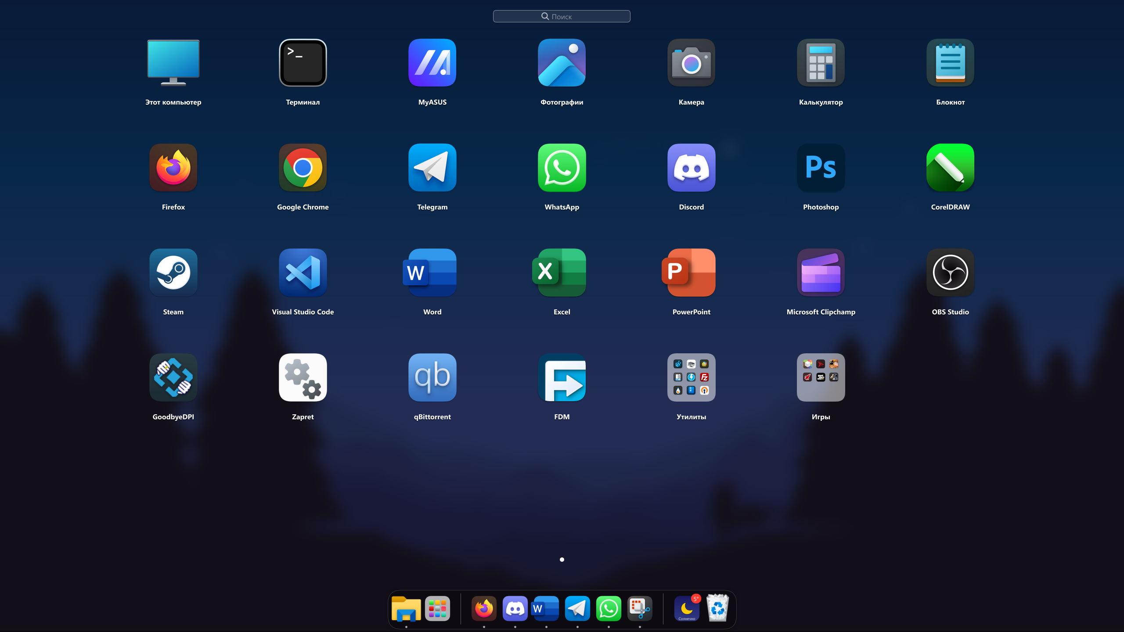
Task: Open the MyASUS app
Action: coord(432,63)
